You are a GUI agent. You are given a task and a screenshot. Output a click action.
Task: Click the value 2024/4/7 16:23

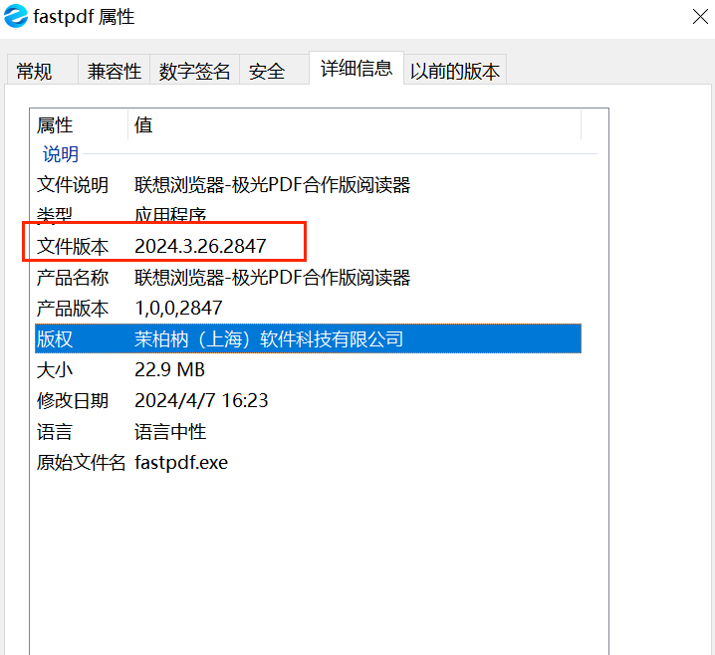201,400
